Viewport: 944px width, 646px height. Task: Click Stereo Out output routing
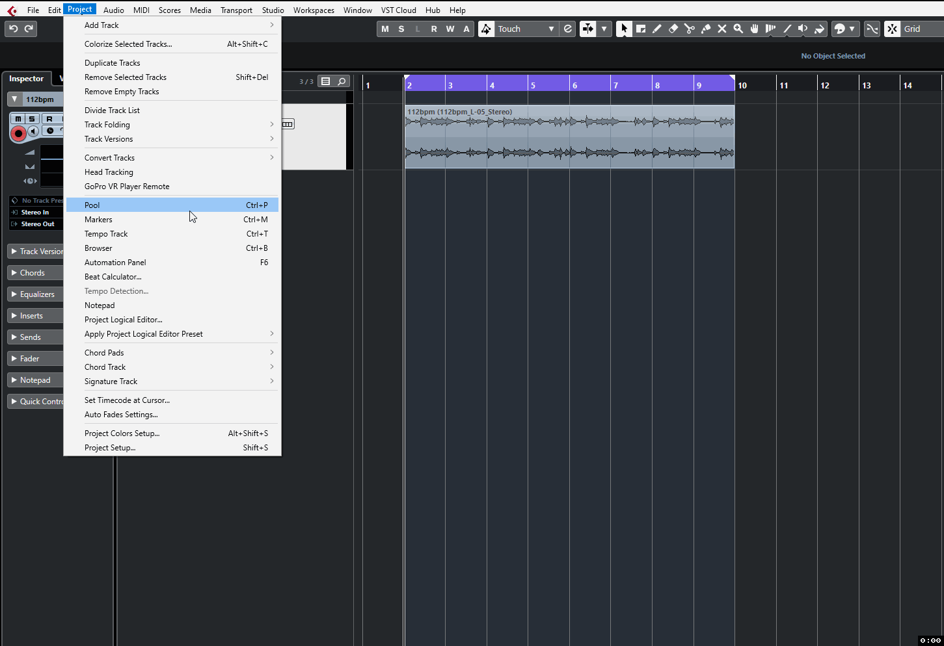(x=36, y=224)
